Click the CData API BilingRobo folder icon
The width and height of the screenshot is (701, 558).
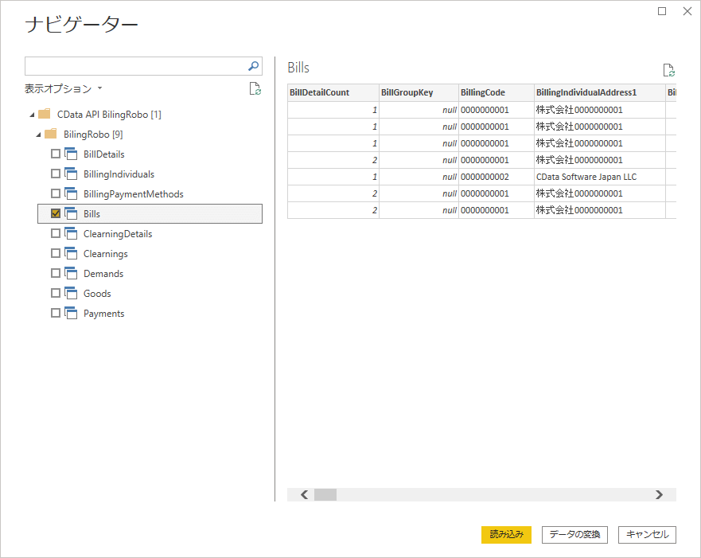coord(45,114)
